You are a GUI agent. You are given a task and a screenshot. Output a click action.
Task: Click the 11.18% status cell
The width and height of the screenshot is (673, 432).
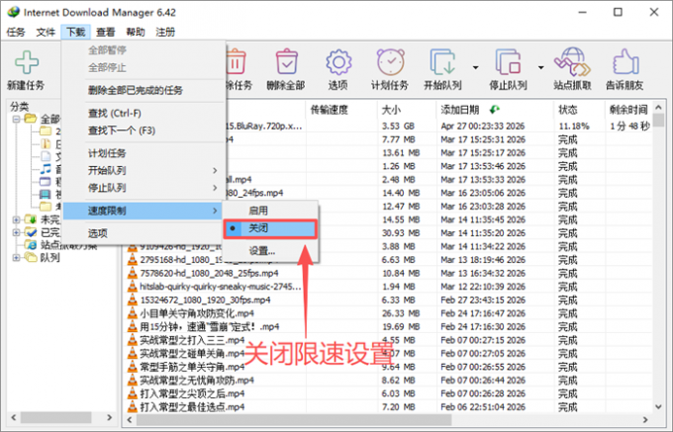click(x=574, y=126)
